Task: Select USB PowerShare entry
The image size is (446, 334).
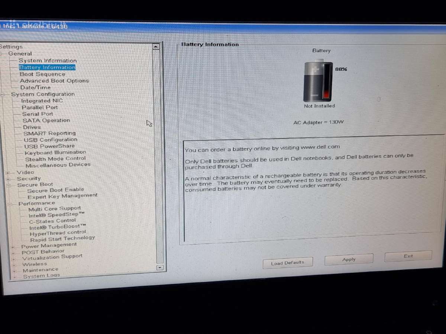Action: click(49, 146)
